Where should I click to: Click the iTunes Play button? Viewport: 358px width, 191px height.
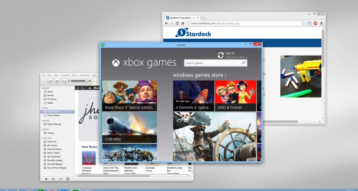57,81
